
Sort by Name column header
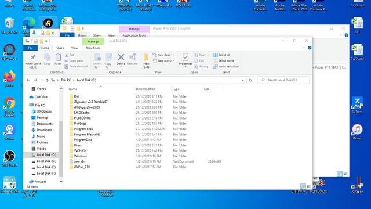pyautogui.click(x=73, y=89)
